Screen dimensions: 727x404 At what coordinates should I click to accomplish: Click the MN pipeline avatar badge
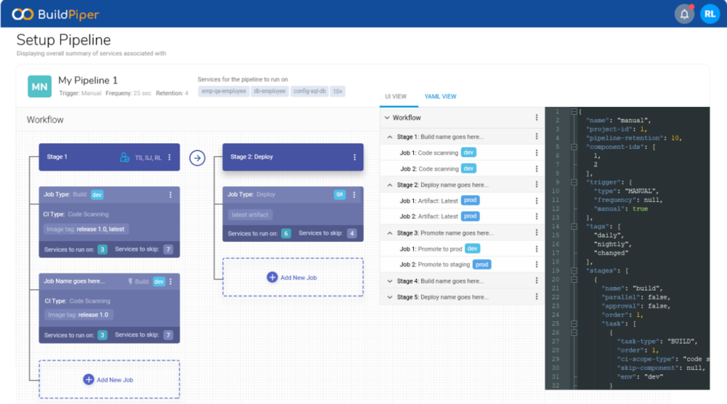click(x=39, y=86)
